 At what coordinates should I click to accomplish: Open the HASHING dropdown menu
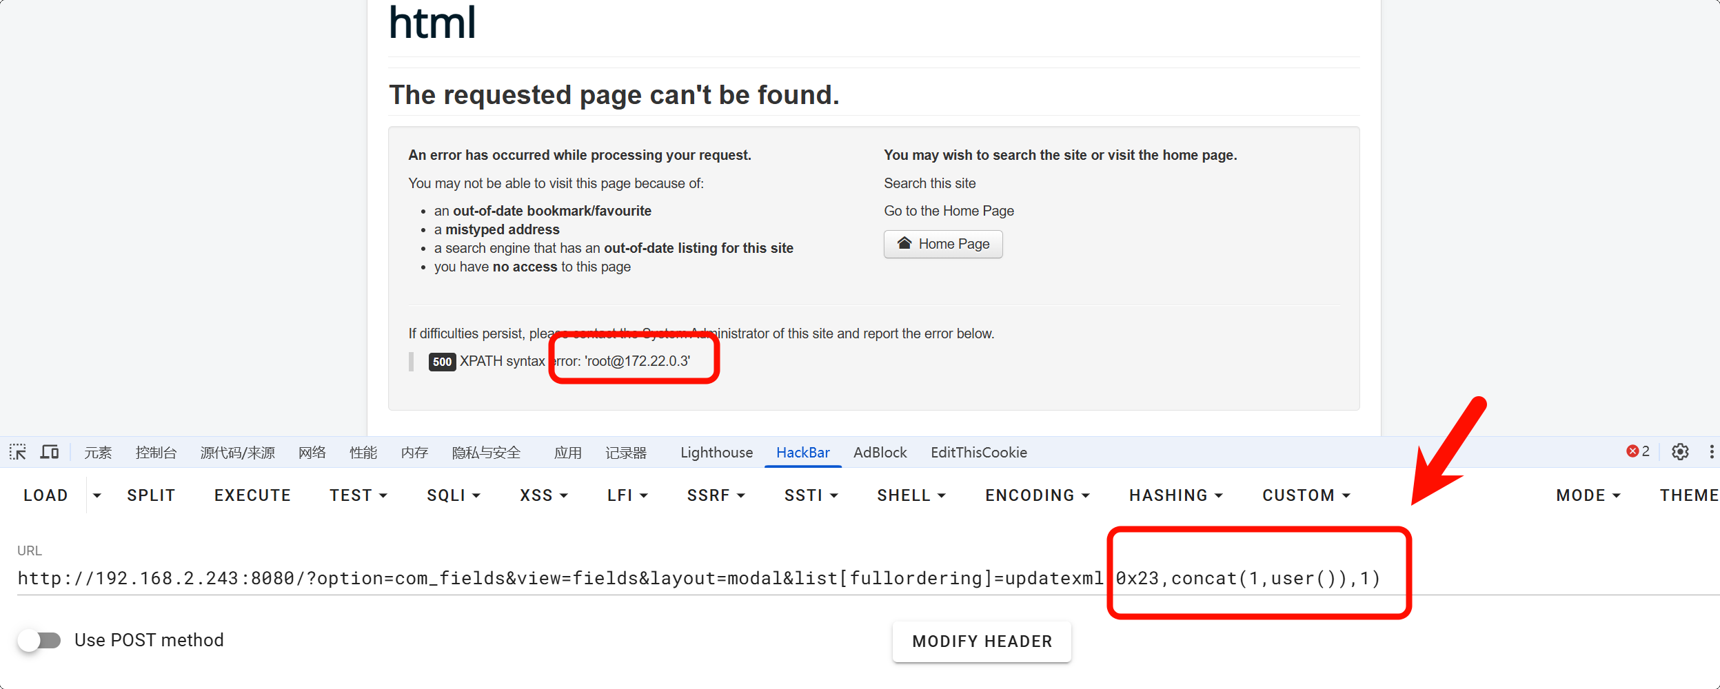1175,495
